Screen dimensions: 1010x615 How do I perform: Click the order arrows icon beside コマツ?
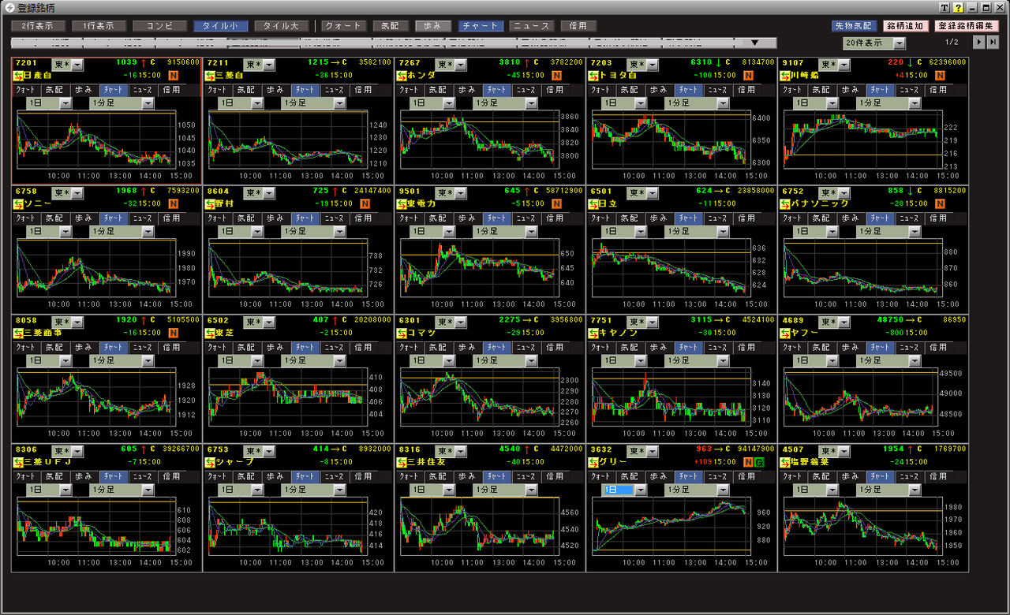tap(402, 333)
